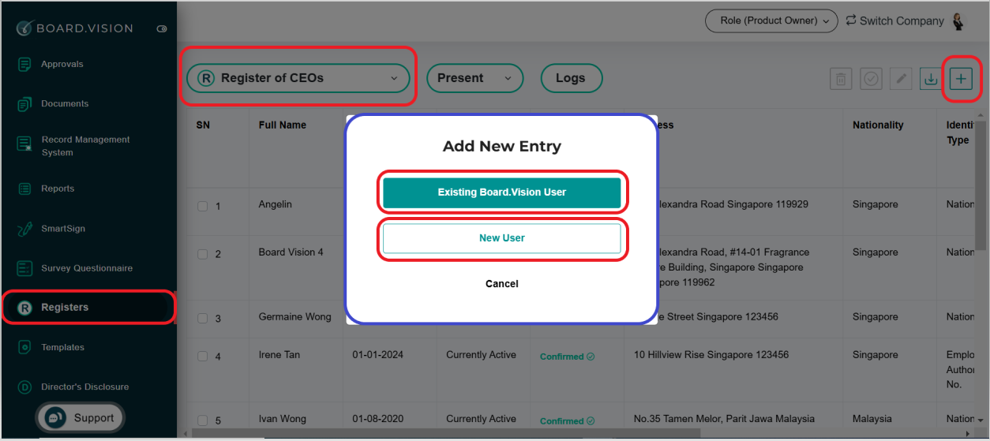Click date 01-01-2024 in Irene Tan row
This screenshot has height=441, width=990.
tap(378, 355)
